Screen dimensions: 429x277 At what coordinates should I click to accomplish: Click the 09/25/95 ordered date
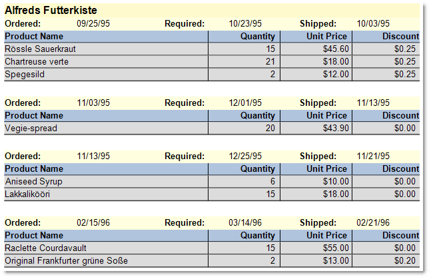(x=93, y=23)
